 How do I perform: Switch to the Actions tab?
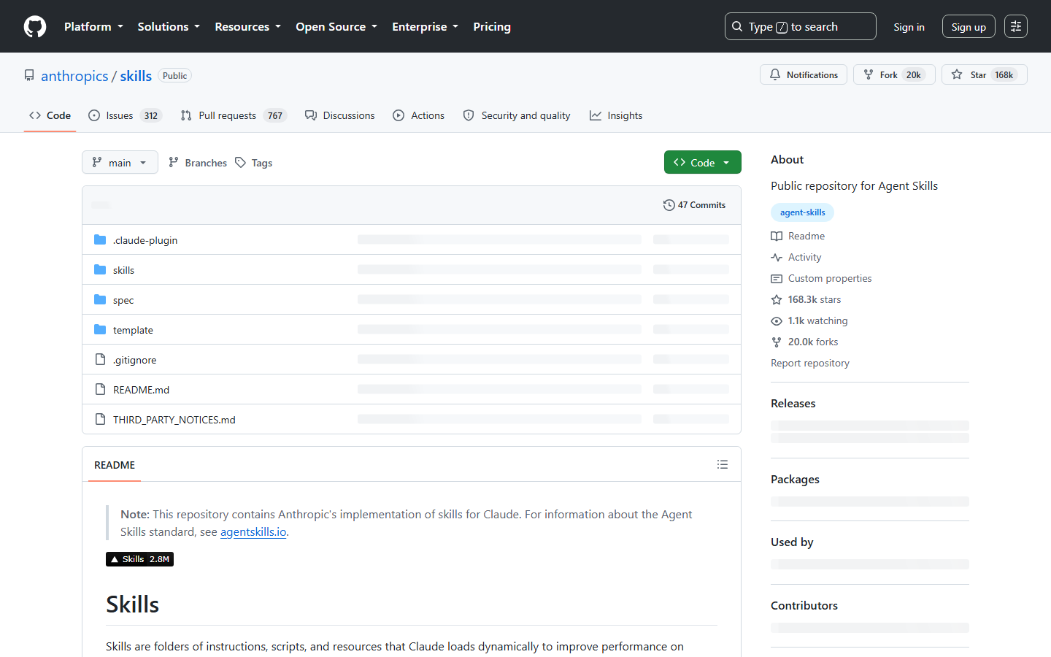[x=419, y=115]
